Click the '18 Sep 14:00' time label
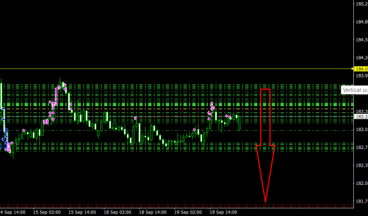The width and height of the screenshot is (368, 216). click(152, 212)
